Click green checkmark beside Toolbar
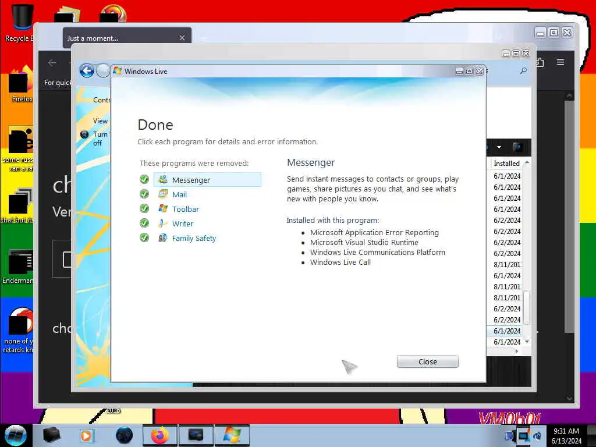This screenshot has height=447, width=596. point(144,208)
